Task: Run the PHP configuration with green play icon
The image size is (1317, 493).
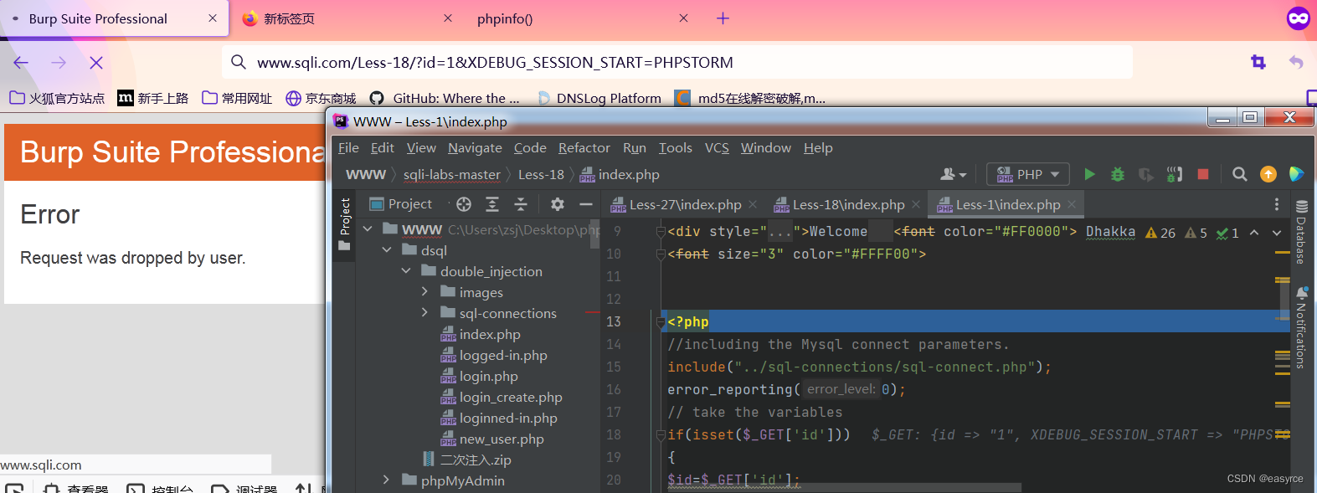Action: 1089,174
